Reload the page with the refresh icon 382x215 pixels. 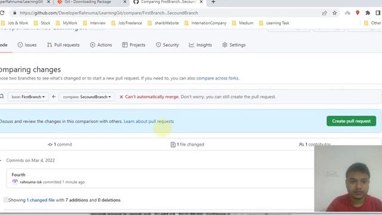coord(2,13)
